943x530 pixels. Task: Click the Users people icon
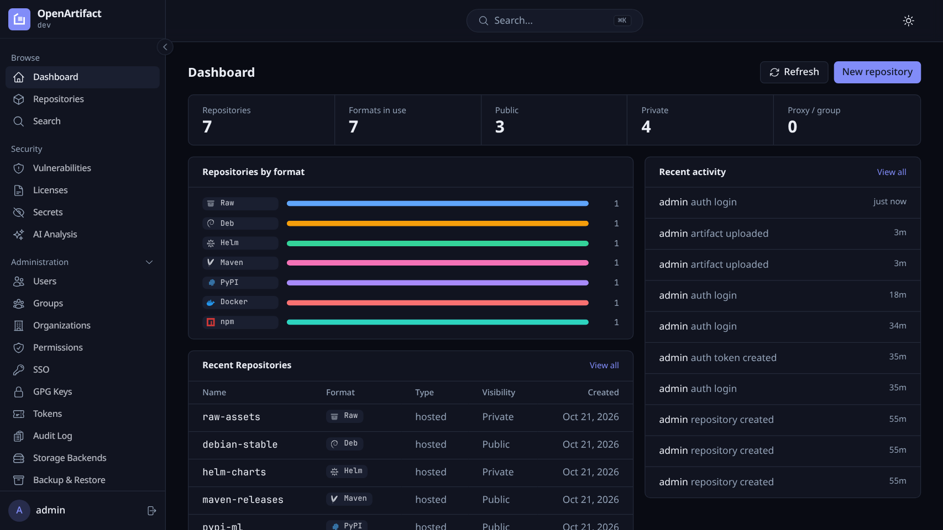coord(19,282)
